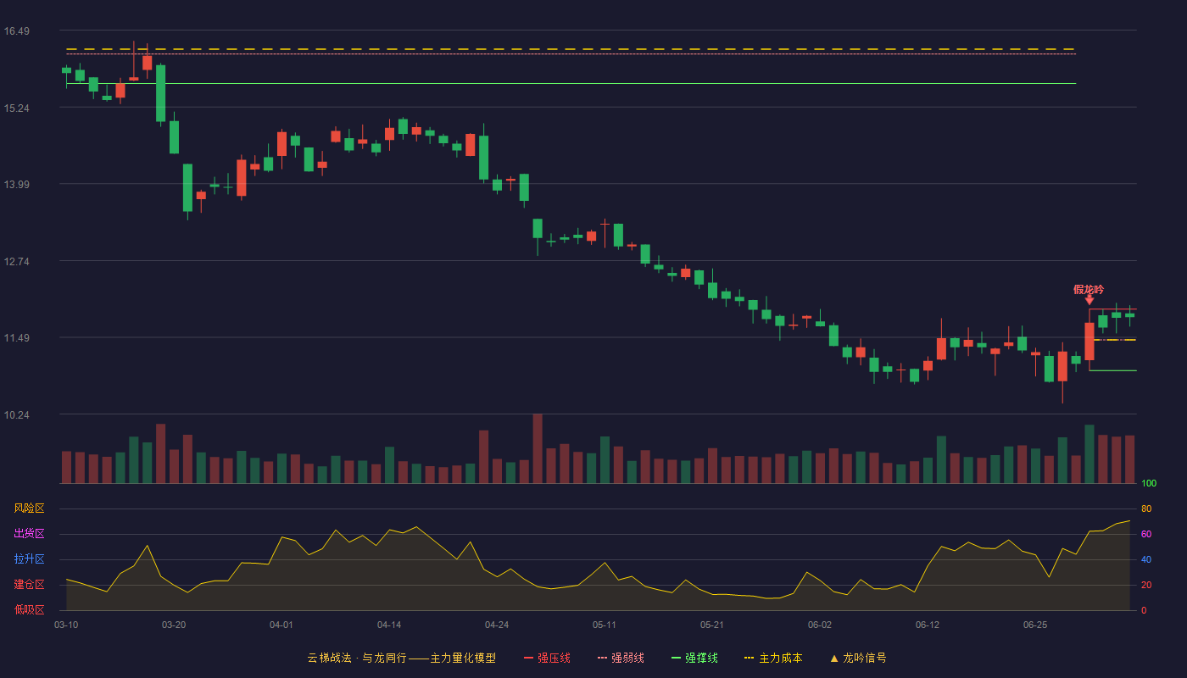Toggle the 强压线 legend item

point(547,658)
